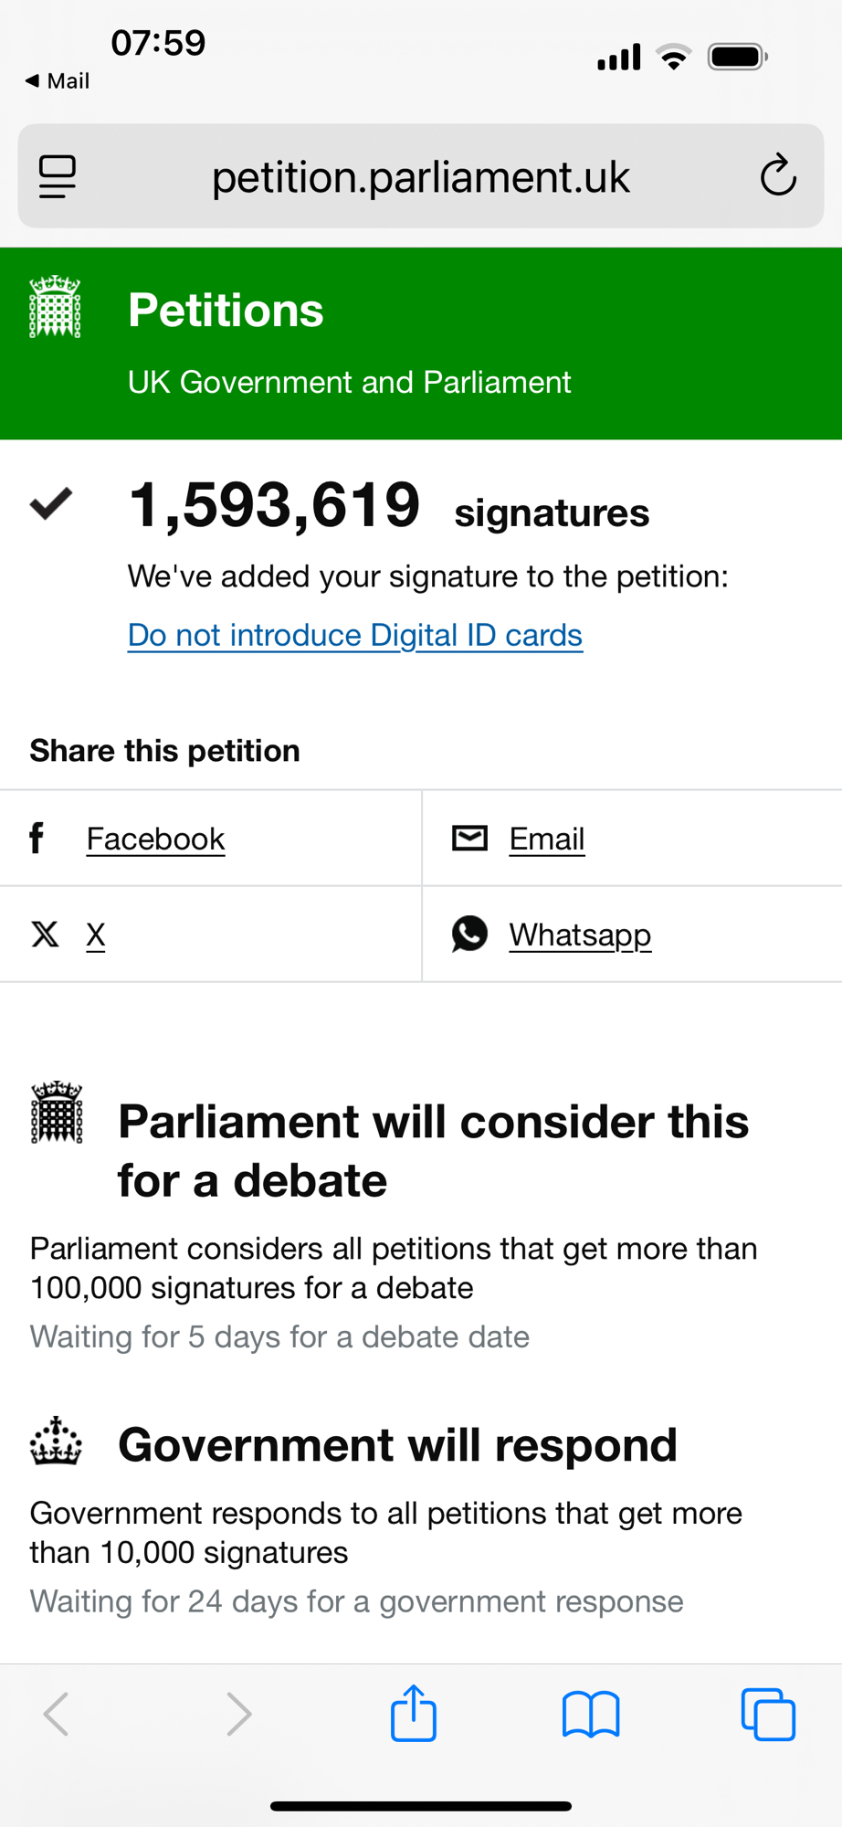This screenshot has height=1827, width=842.
Task: Open the 'Do not introduce Digital ID cards' link
Action: pos(354,635)
